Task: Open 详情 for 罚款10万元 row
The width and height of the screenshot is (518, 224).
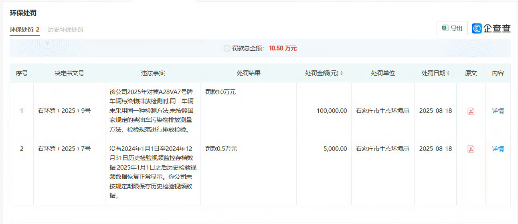Action: pyautogui.click(x=498, y=111)
